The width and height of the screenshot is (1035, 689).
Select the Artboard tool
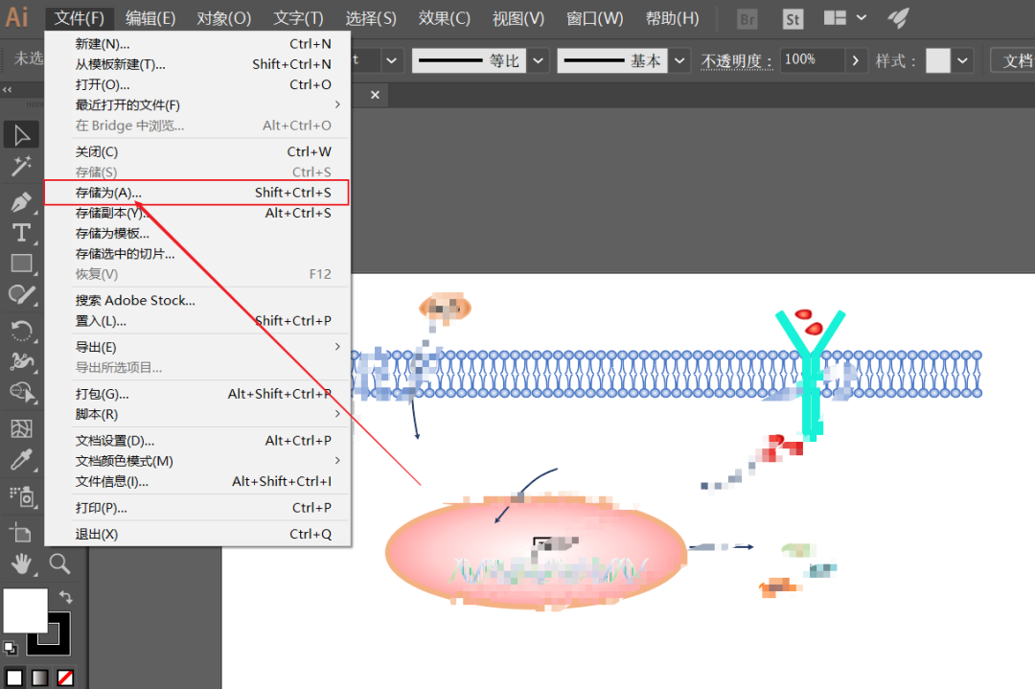[x=21, y=531]
